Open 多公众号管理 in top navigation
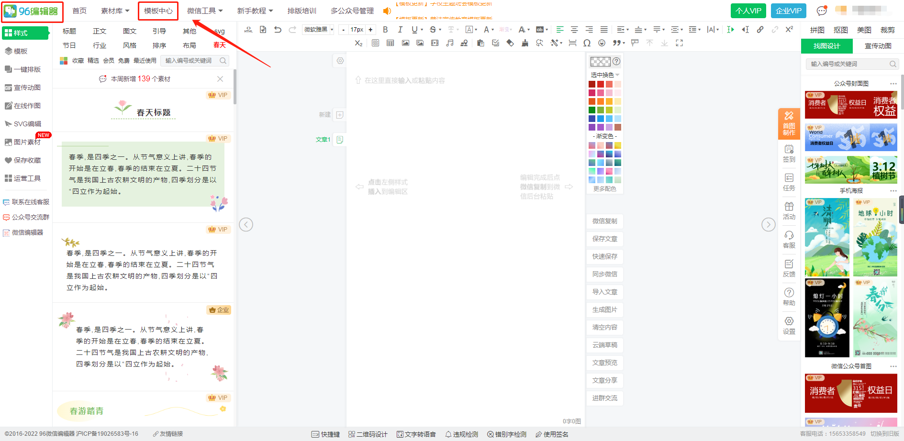 point(352,11)
